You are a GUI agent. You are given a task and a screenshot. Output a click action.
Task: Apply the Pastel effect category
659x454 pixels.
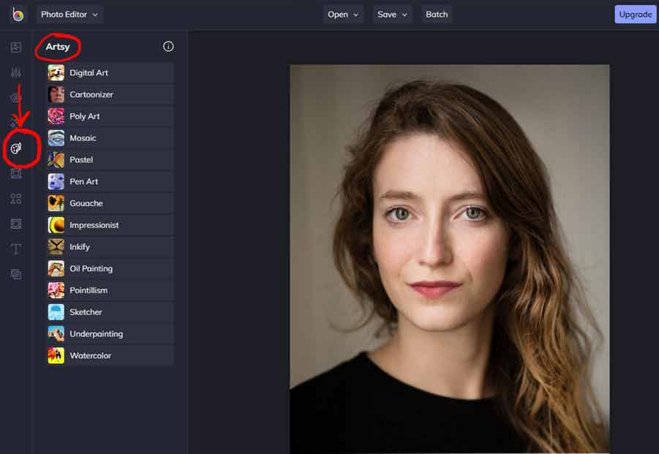[x=110, y=159]
